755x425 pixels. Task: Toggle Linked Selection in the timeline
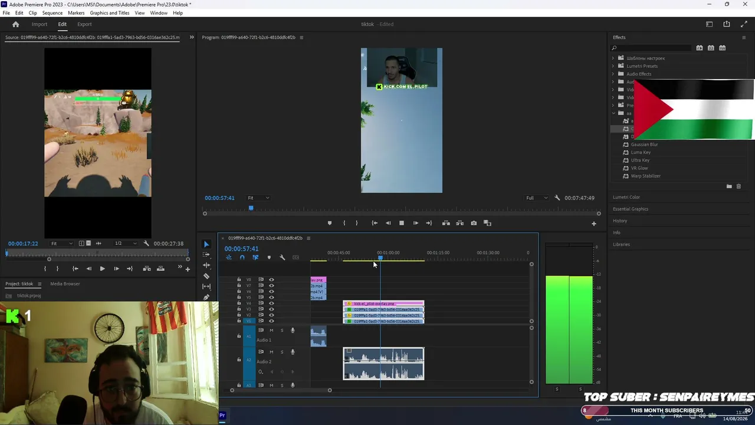click(x=255, y=257)
